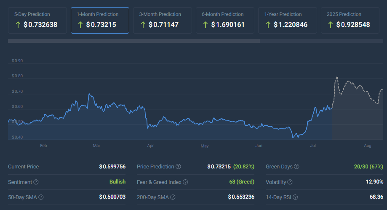Viewport: 387px width, 210px height.
Task: Click the Bullish sentiment value
Action: (x=117, y=182)
